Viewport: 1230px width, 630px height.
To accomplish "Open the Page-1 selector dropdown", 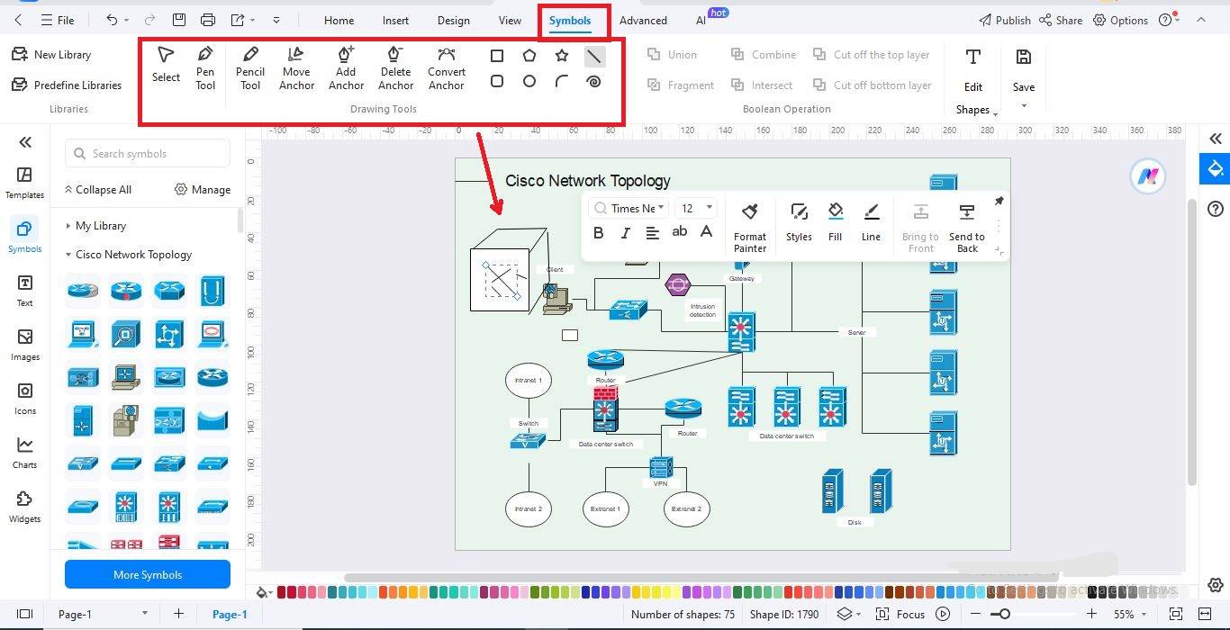I will pos(144,614).
